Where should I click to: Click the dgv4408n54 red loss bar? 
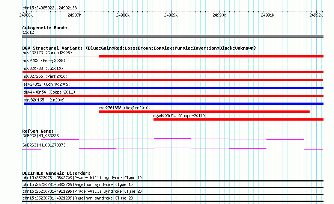(x=173, y=96)
